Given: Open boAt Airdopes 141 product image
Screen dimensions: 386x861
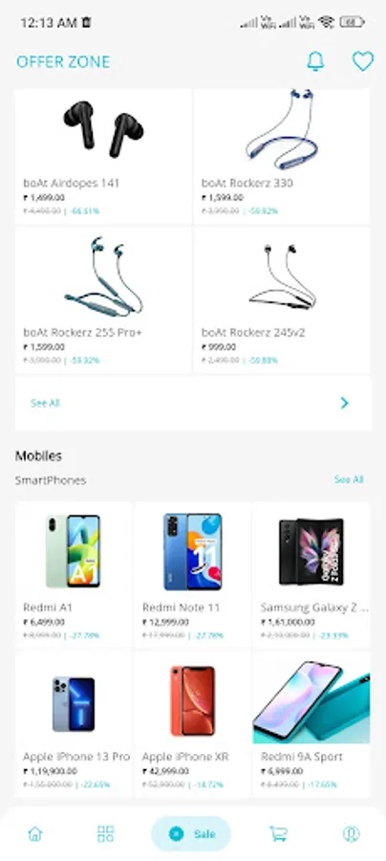Looking at the screenshot, I should pyautogui.click(x=103, y=129).
